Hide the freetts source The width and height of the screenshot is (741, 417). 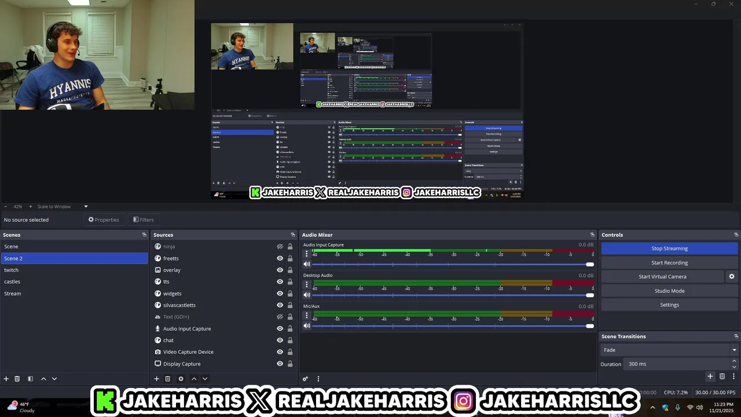pos(280,258)
